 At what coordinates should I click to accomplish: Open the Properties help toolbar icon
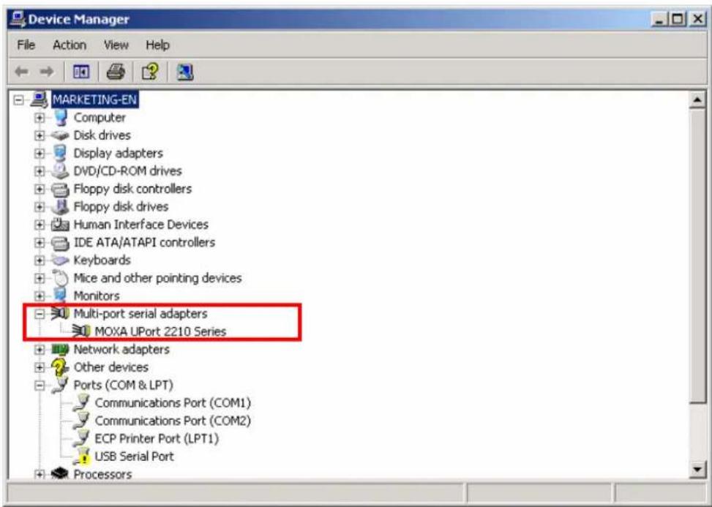tap(150, 72)
